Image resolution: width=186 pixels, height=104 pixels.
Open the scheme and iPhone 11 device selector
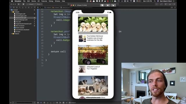coord(34,4)
